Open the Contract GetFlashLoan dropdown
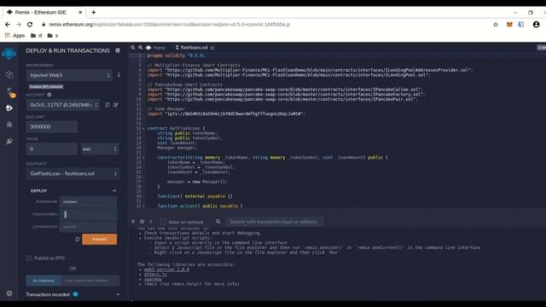Image resolution: width=546 pixels, height=307 pixels. (73, 174)
